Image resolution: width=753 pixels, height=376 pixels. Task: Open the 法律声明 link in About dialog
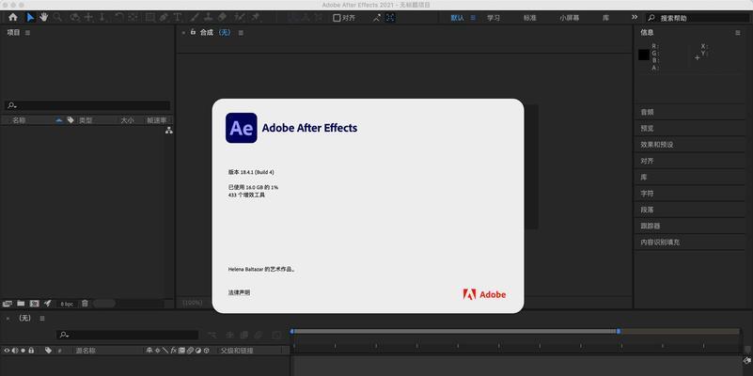click(x=239, y=292)
